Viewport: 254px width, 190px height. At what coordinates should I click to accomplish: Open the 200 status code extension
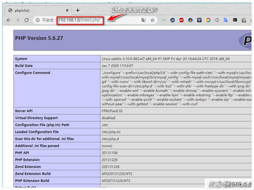163,20
